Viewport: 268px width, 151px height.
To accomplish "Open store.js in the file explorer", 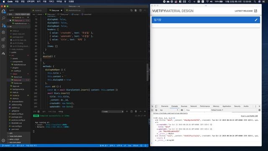I will tap(15, 99).
